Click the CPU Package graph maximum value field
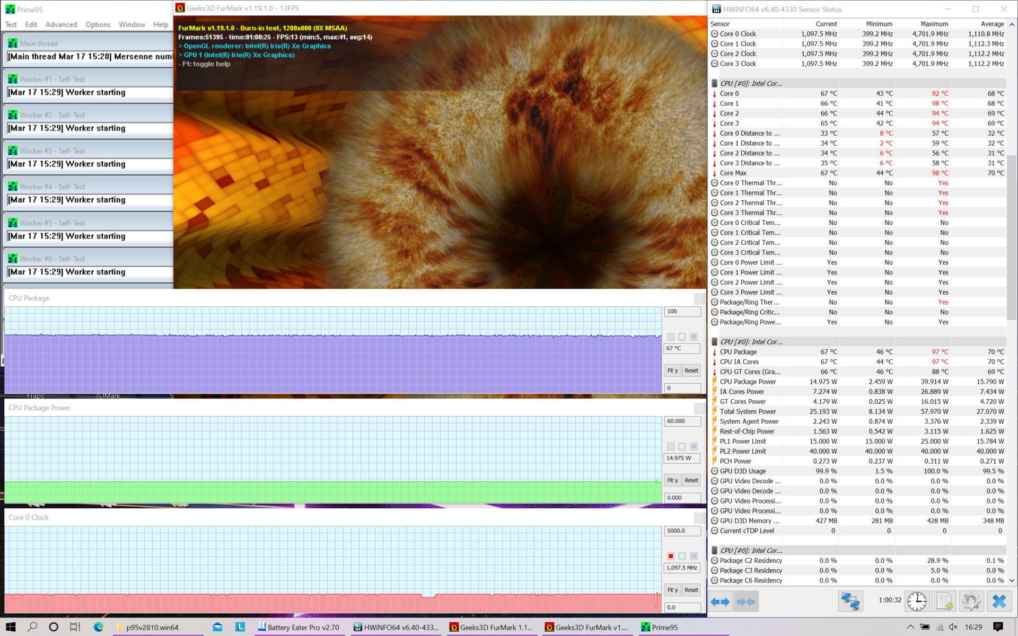 (682, 312)
